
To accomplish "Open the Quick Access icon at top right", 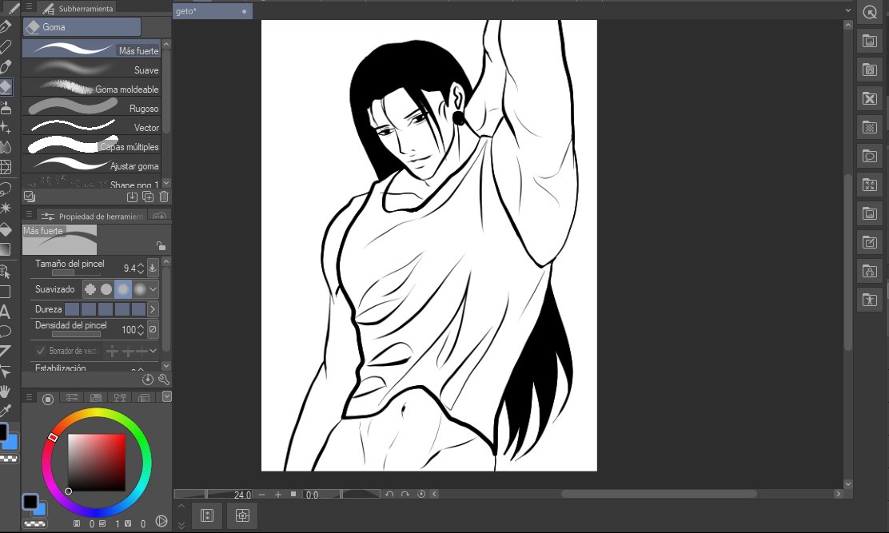I will click(870, 12).
